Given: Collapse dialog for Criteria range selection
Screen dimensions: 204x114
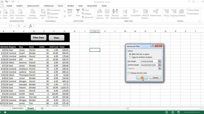Looking at the screenshot, I should (x=159, y=65).
